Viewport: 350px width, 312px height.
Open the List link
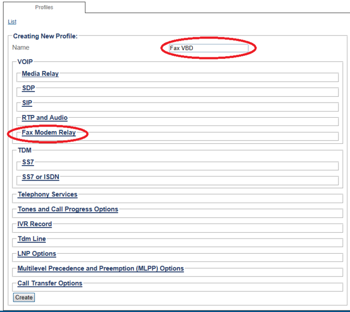pyautogui.click(x=12, y=22)
